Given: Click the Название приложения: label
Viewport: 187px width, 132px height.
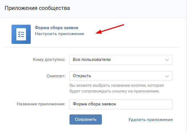Looking at the screenshot, I should click(x=41, y=104).
